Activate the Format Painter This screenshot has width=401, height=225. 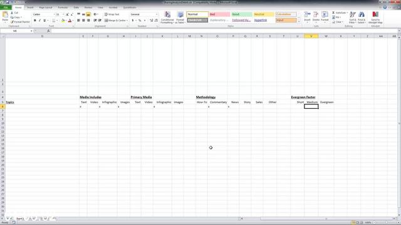pyautogui.click(x=21, y=22)
